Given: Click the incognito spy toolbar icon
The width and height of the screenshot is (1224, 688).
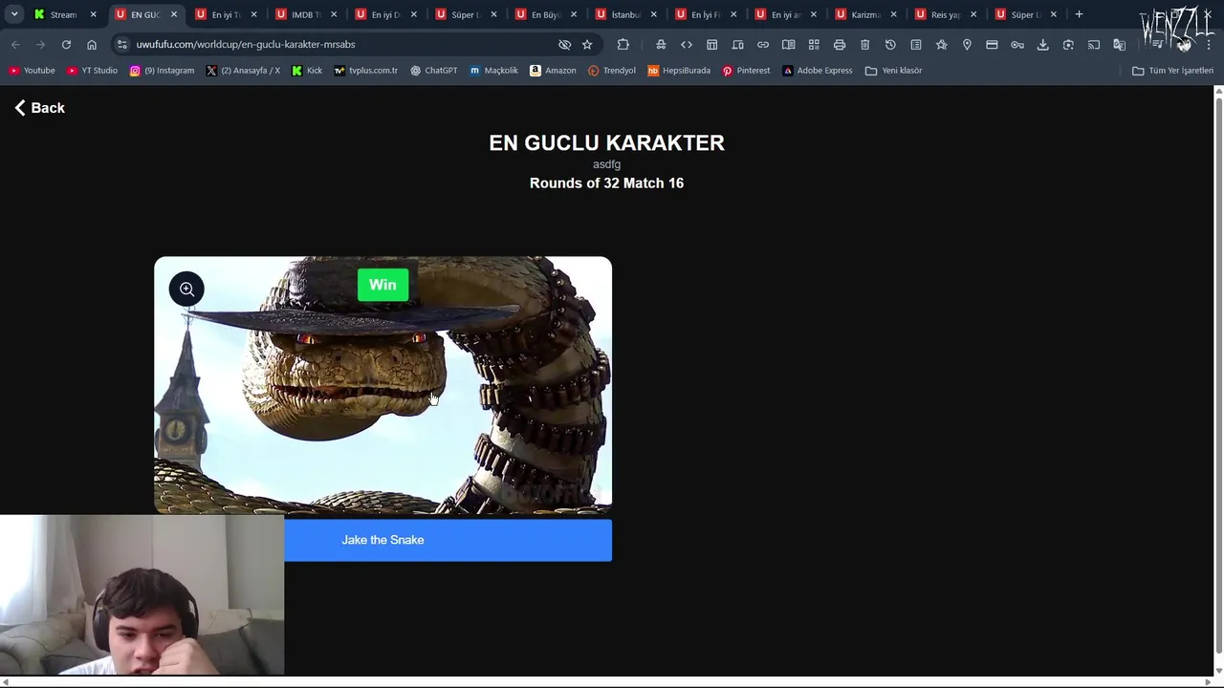Looking at the screenshot, I should click(661, 44).
